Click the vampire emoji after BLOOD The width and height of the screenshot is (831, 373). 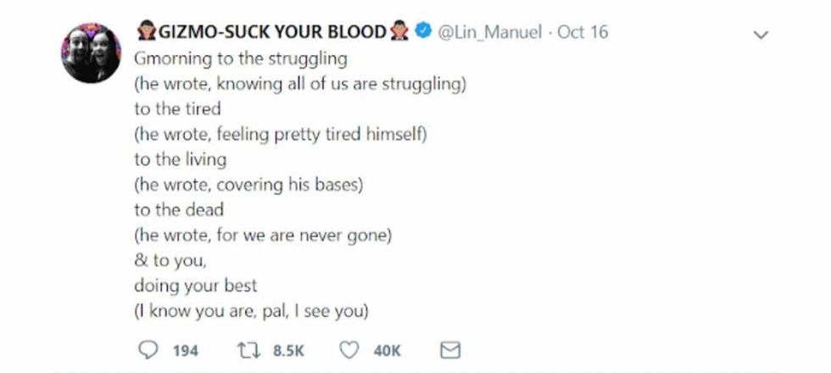coord(399,34)
